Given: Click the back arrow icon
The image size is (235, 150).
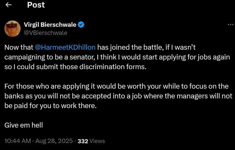Looking at the screenshot, I should 8,5.
